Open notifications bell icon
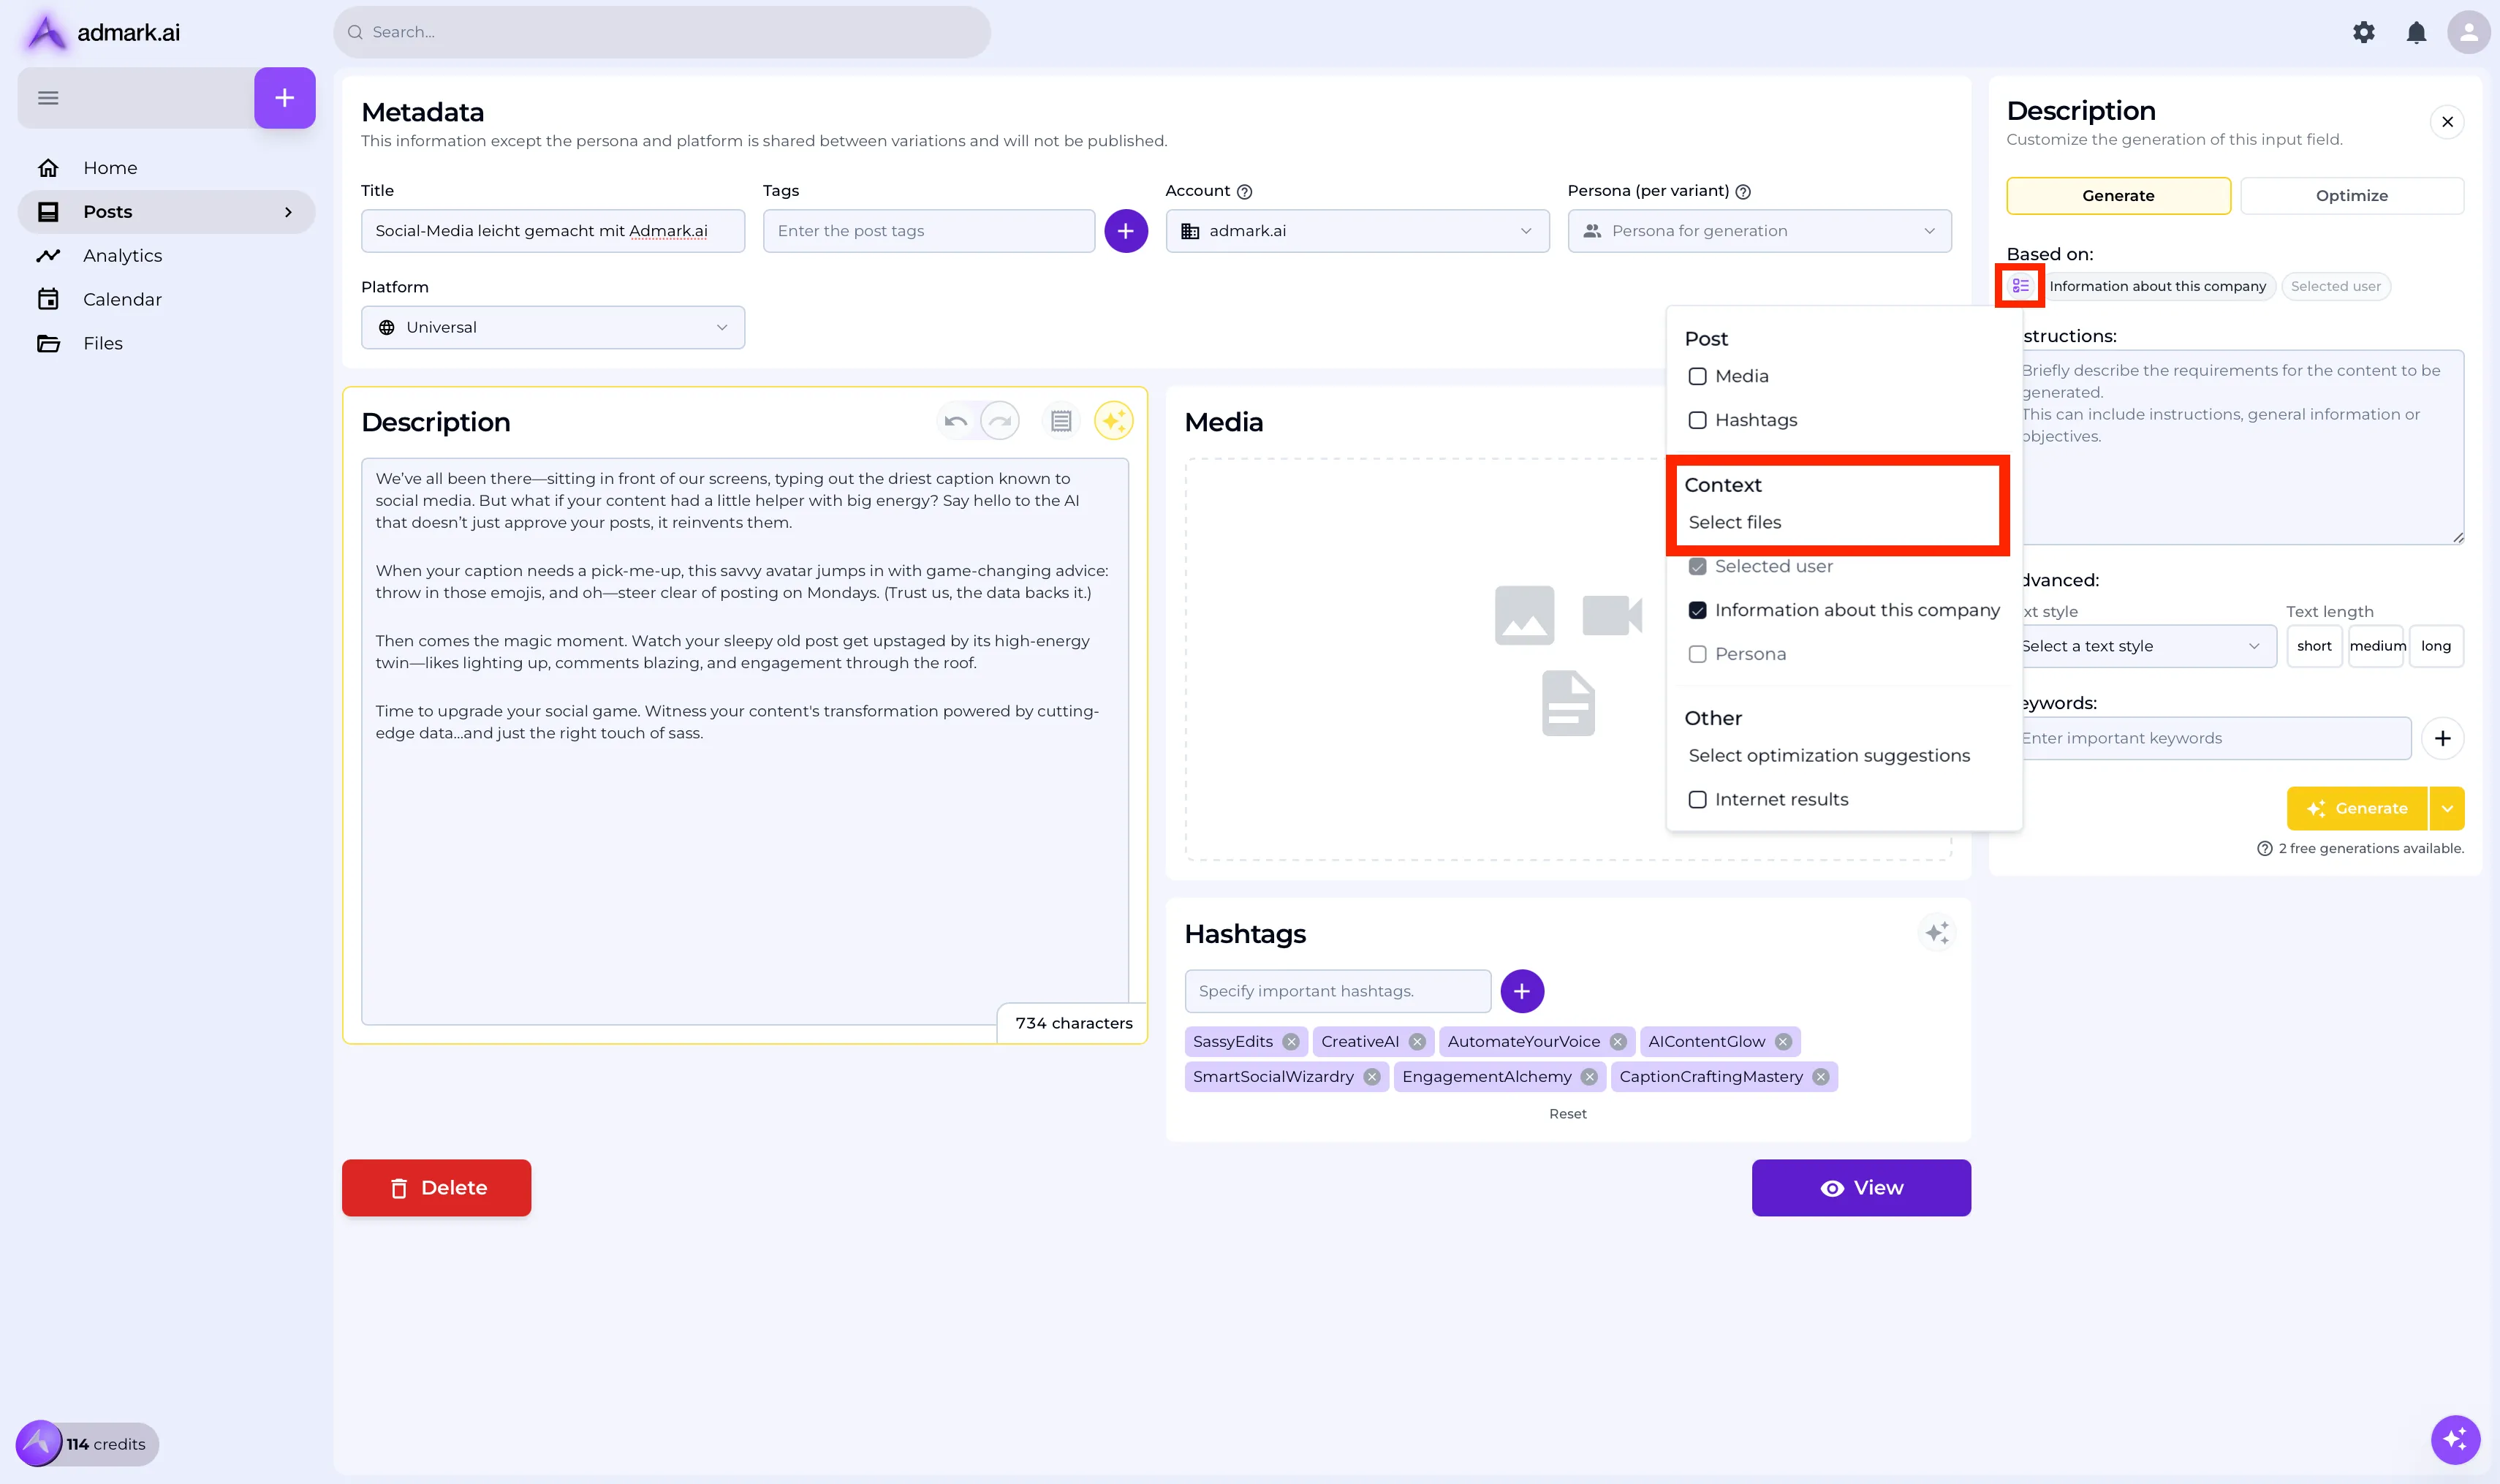This screenshot has width=2500, height=1484. [2416, 32]
